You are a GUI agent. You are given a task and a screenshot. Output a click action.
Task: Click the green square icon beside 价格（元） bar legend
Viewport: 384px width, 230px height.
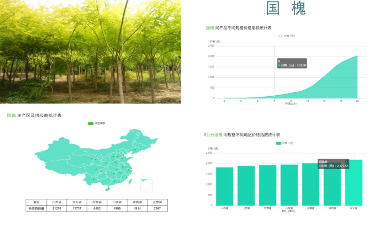pos(278,143)
